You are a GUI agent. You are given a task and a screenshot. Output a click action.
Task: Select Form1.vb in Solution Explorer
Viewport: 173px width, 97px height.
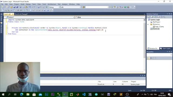(x=156, y=29)
